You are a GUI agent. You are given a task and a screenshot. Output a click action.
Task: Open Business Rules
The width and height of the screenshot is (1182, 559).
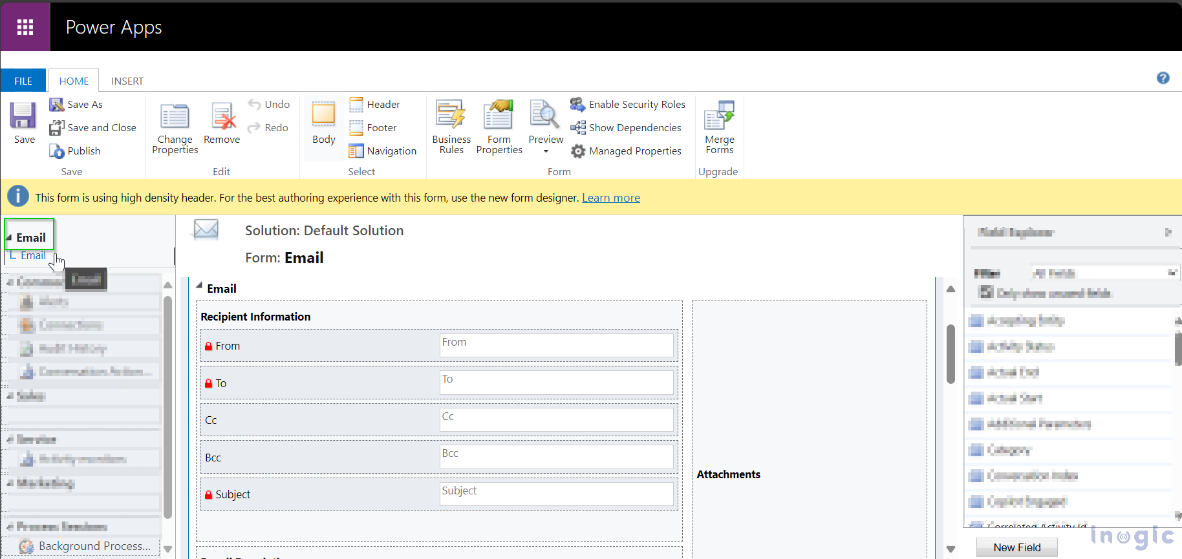[451, 127]
